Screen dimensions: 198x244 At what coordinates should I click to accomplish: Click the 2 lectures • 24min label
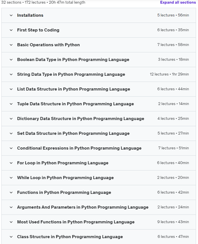click(x=173, y=207)
